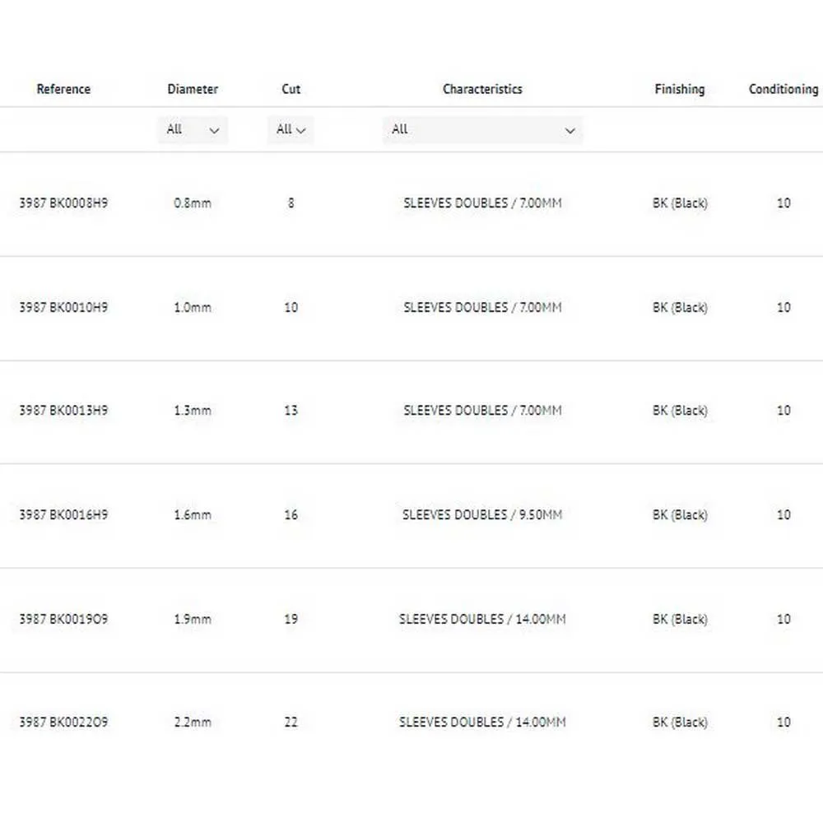
Task: Open the Characteristics filter dropdown
Action: [482, 130]
